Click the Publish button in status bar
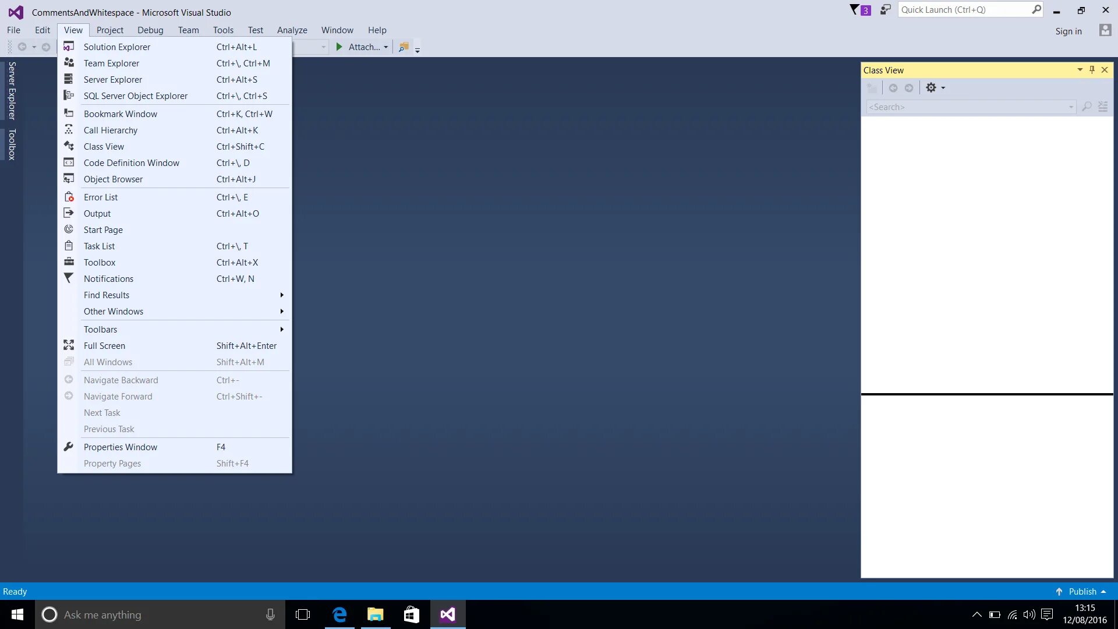The height and width of the screenshot is (629, 1118). coord(1082,592)
